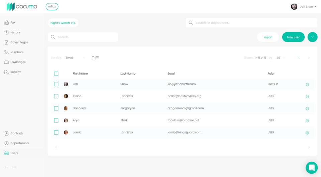Screen dimensions: 321x177
Task: Click the Import button
Action: coord(268,37)
